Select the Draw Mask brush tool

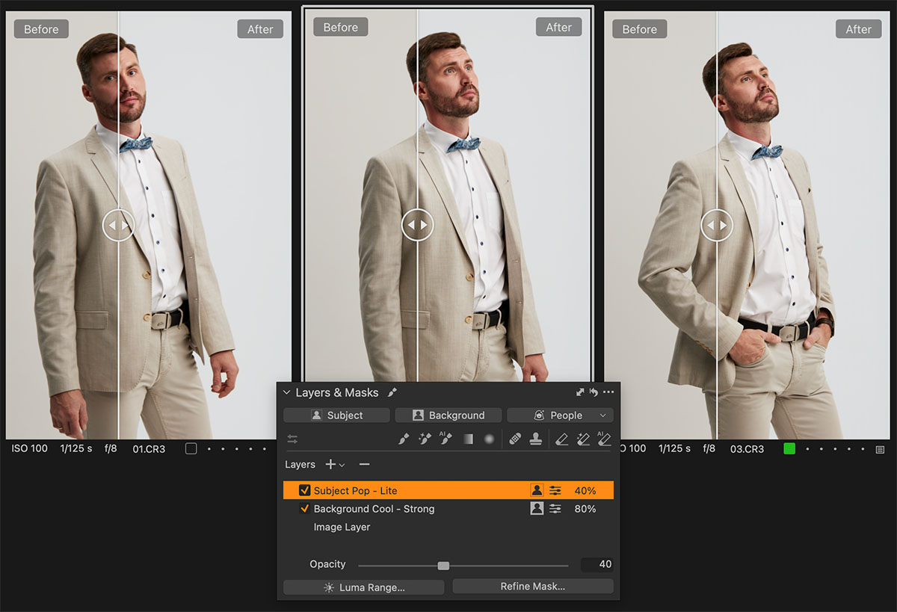[404, 439]
